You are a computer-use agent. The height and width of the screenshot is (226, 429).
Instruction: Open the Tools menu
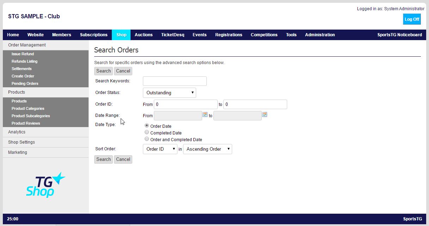click(291, 35)
